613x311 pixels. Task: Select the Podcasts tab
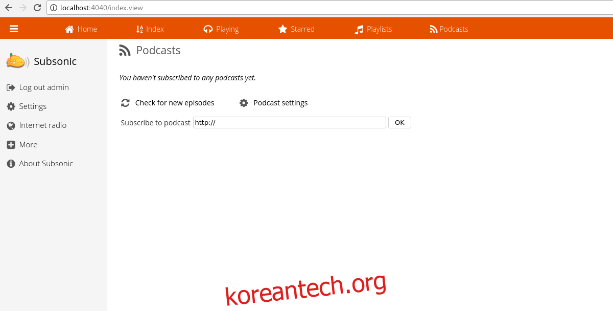(449, 29)
